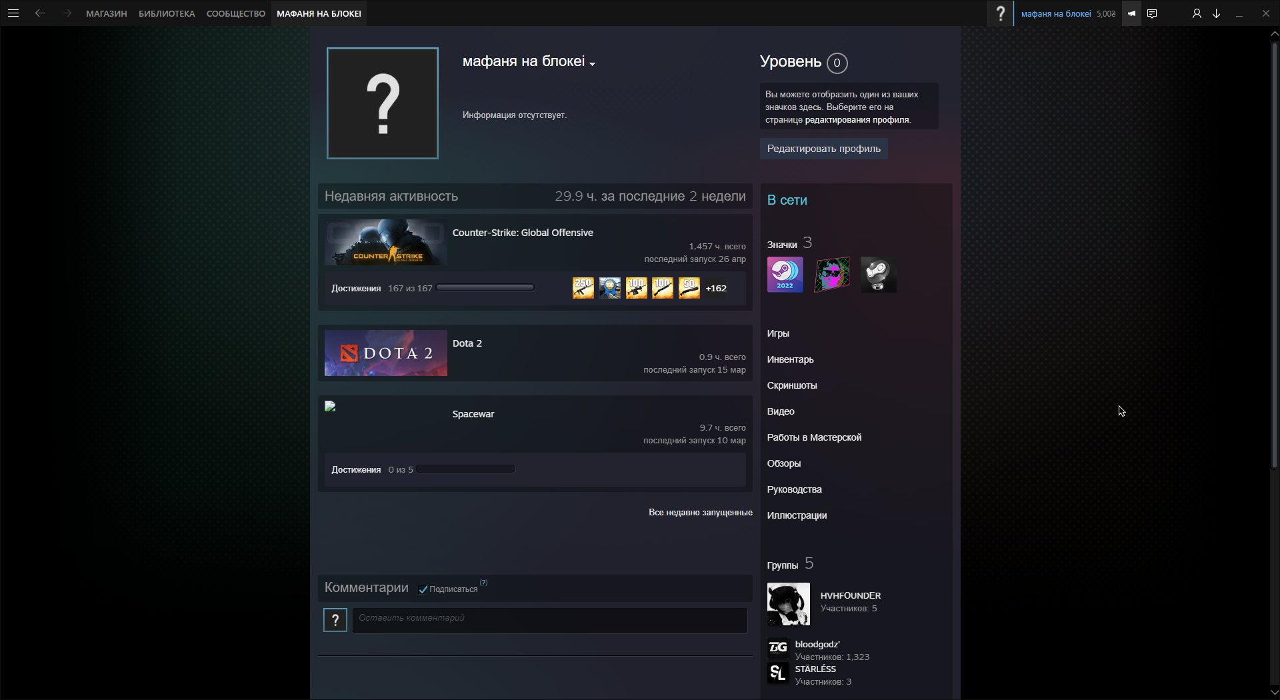Viewport: 1280px width, 700px height.
Task: Click the neon face community badge
Action: coord(831,275)
